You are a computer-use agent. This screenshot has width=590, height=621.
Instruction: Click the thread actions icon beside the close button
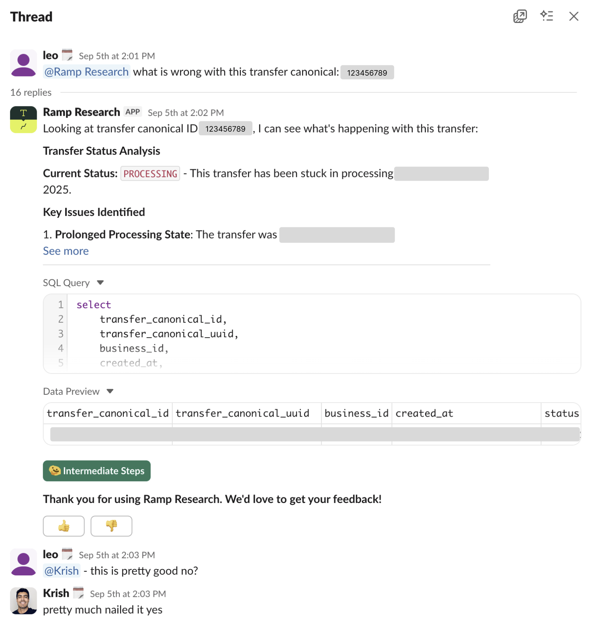tap(547, 16)
